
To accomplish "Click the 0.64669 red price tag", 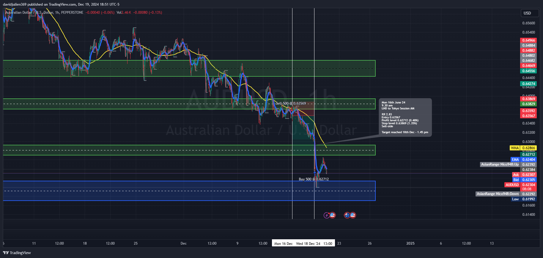I will [x=528, y=66].
